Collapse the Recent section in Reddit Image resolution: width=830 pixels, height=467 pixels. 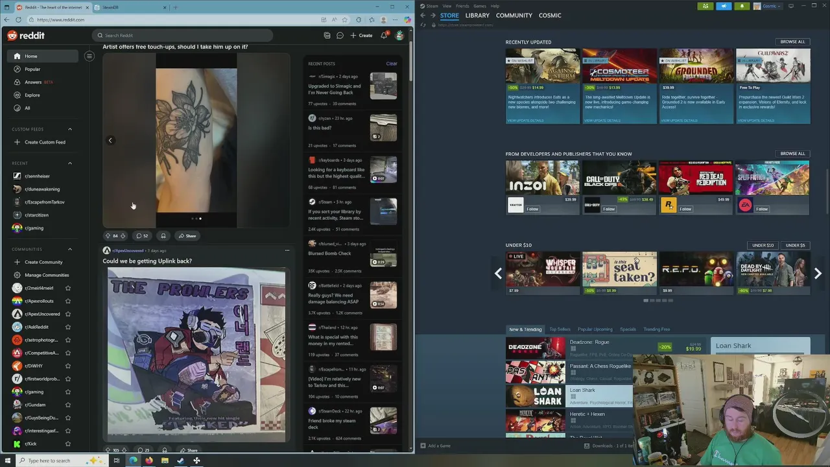[x=70, y=163]
